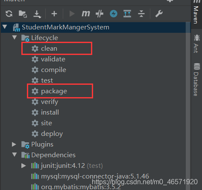Open Maven settings wrench icon
The height and width of the screenshot is (190, 202).
tap(159, 14)
